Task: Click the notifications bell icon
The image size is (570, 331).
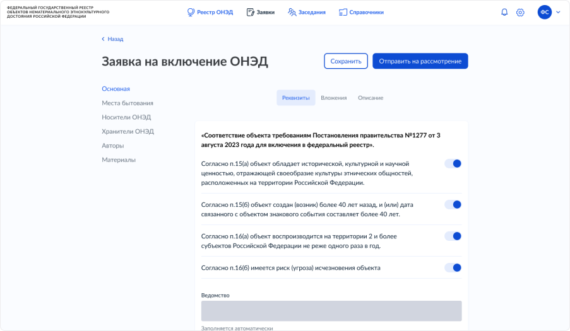Action: pos(504,13)
